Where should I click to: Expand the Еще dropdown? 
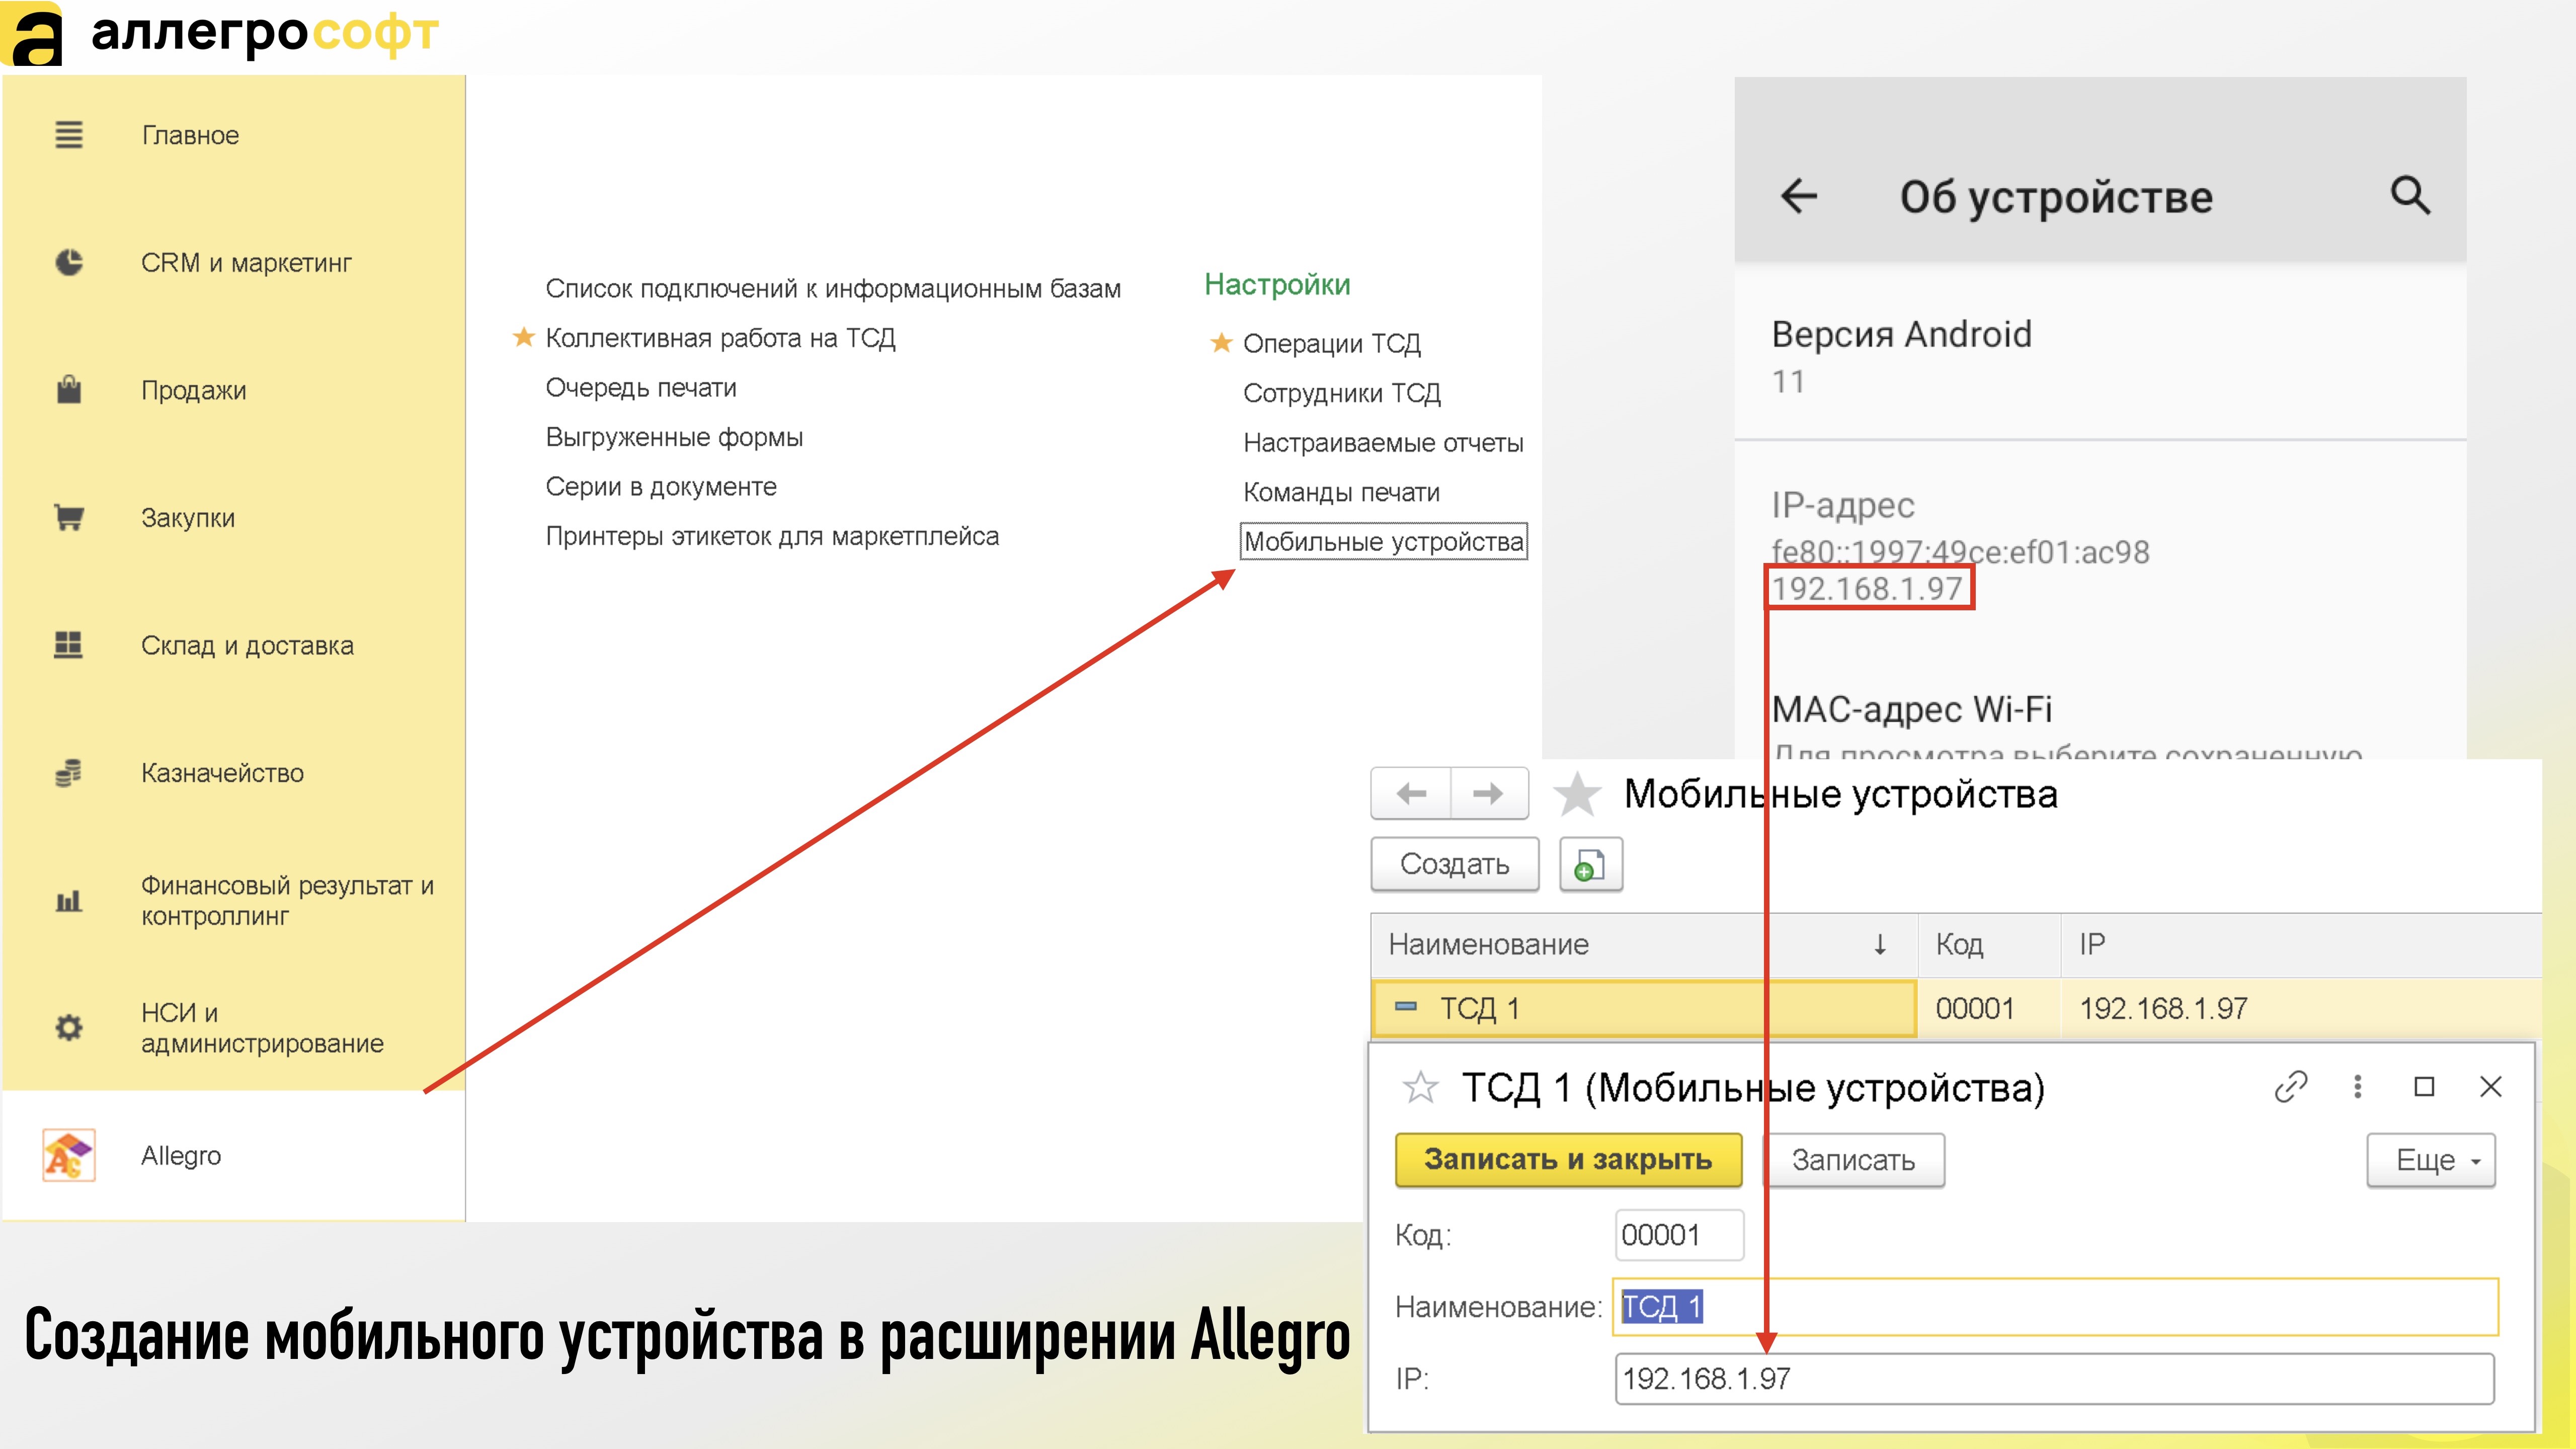click(2430, 1160)
